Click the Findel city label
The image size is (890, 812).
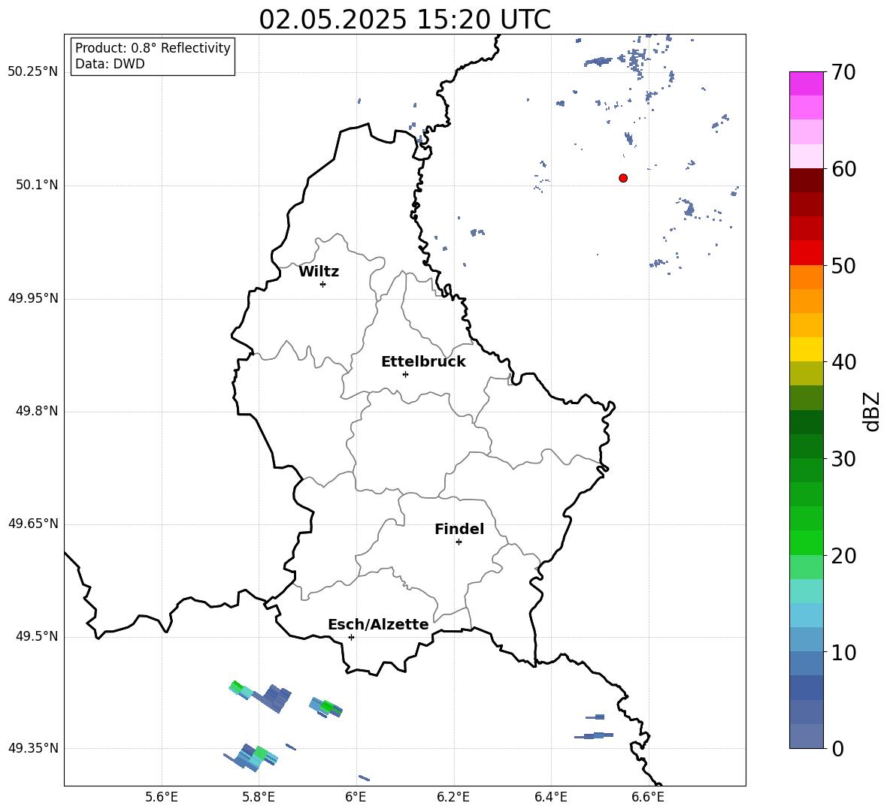click(459, 529)
